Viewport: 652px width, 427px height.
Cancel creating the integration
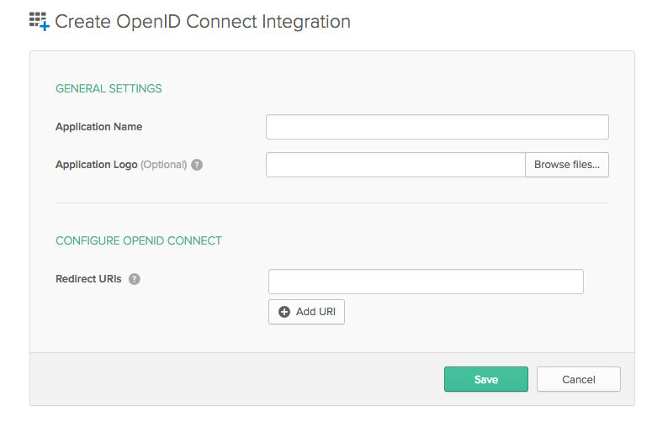click(578, 379)
